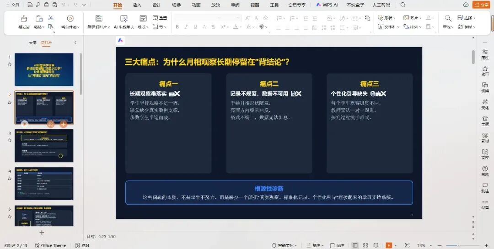Open the Design ribbon tab

tap(156, 5)
